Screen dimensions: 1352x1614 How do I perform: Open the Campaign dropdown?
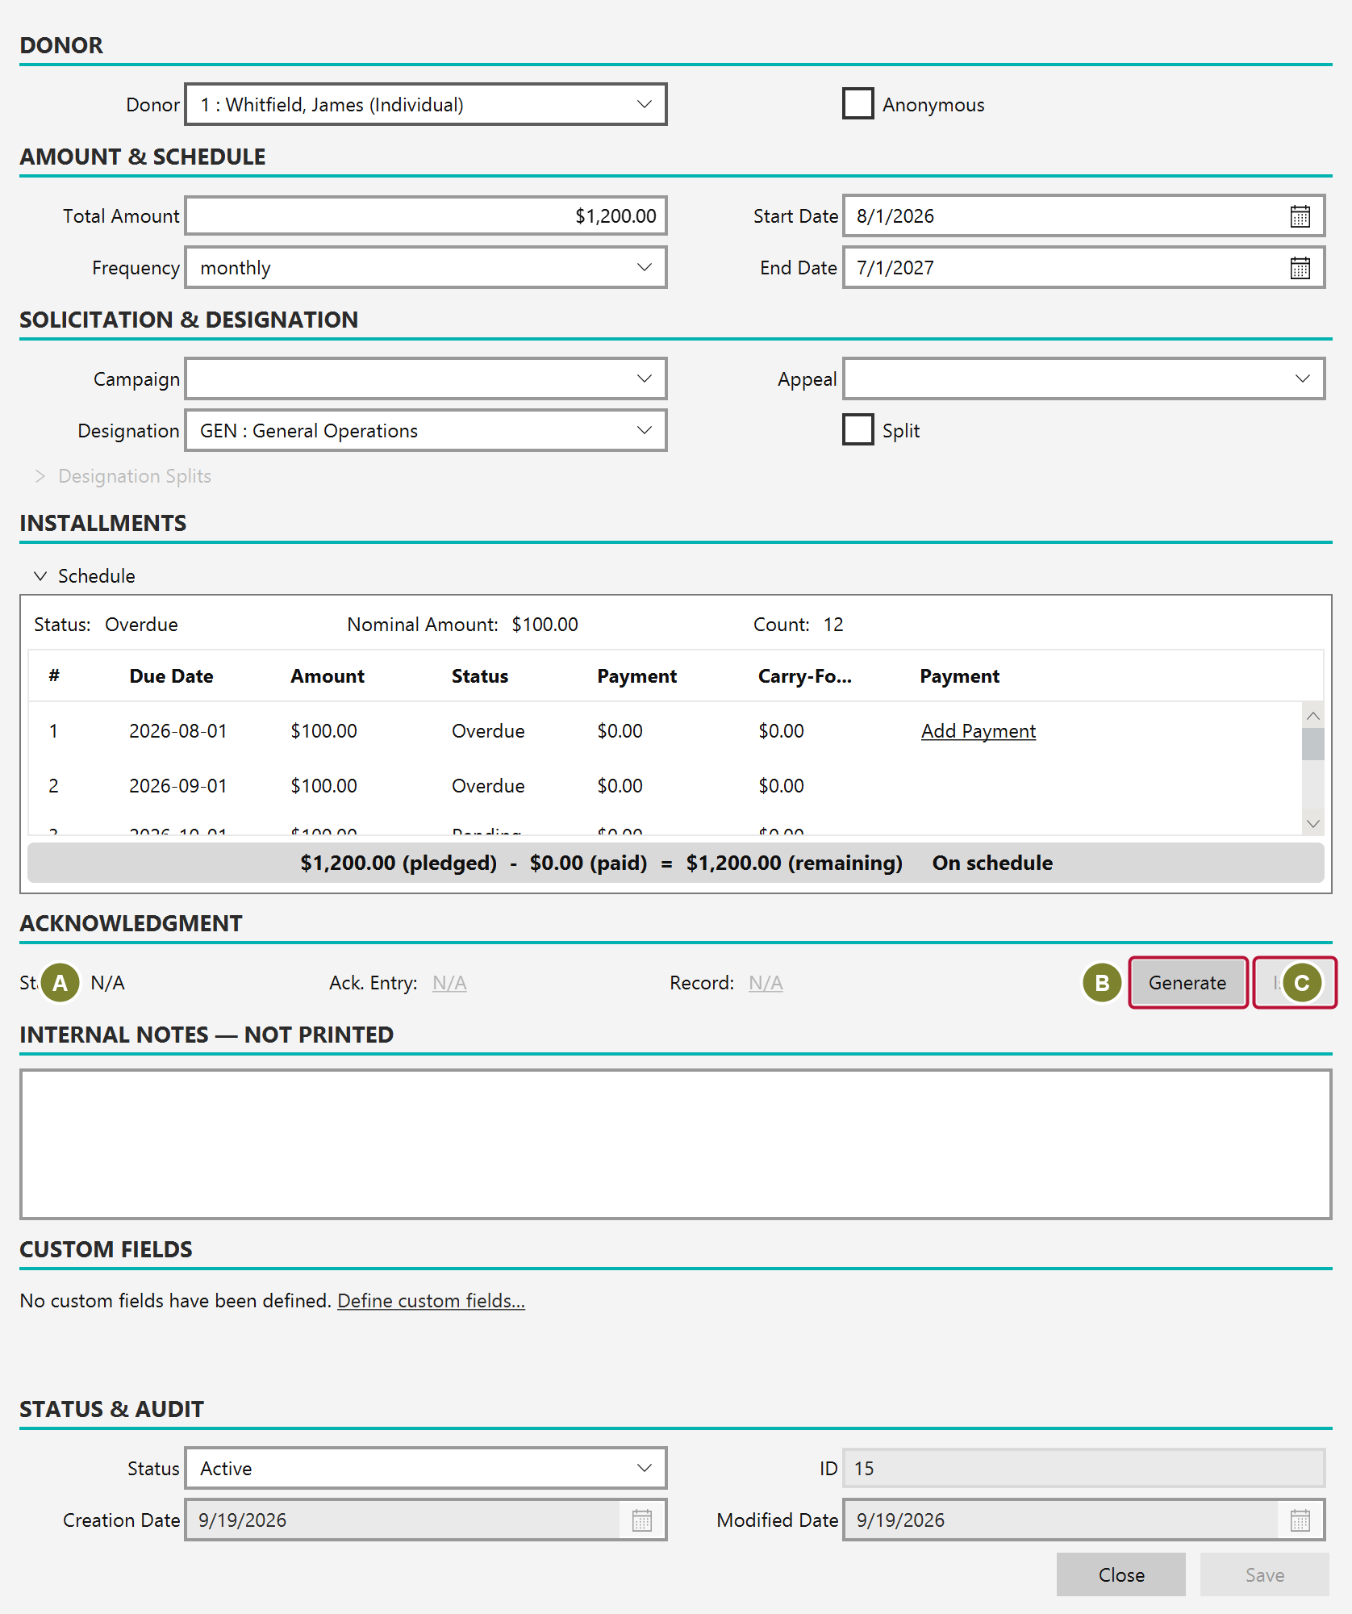click(426, 378)
